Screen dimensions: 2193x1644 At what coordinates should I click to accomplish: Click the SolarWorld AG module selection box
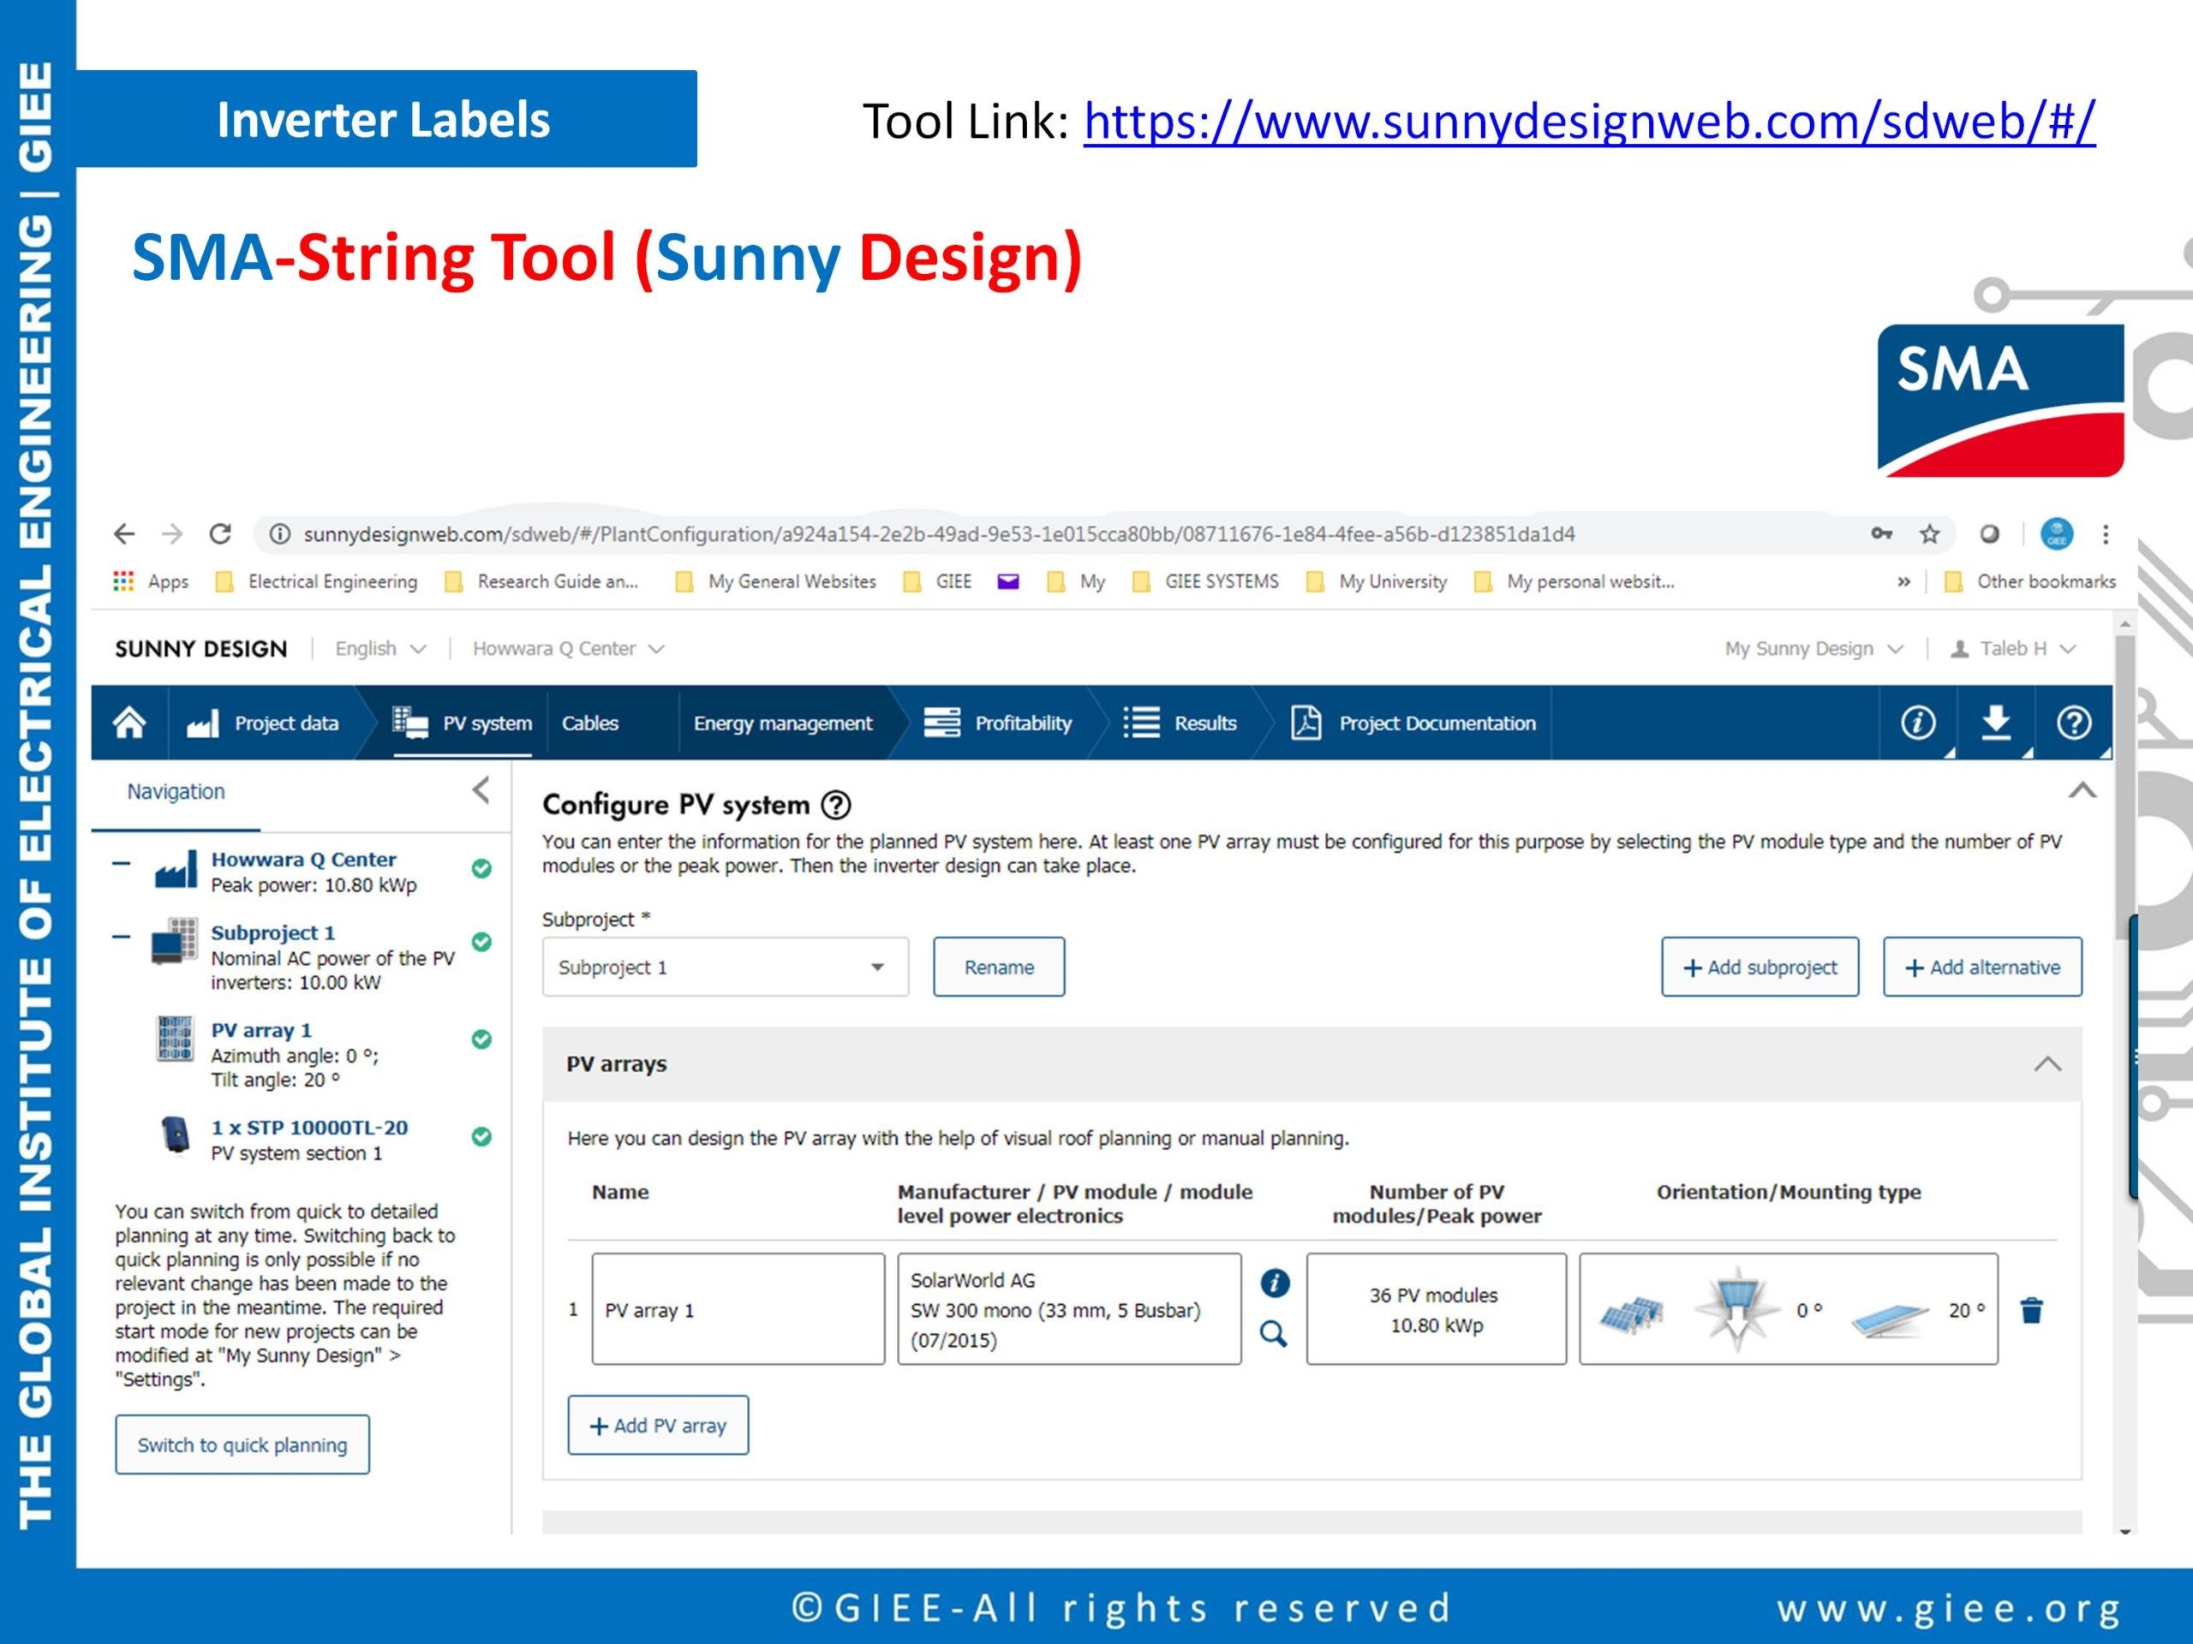[1069, 1309]
